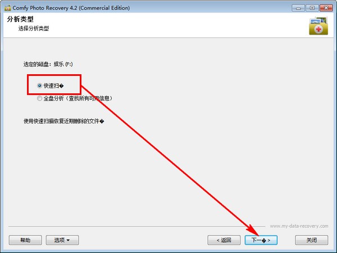Click the 分析类型 heading text
This screenshot has height=253, width=337.
pos(20,19)
